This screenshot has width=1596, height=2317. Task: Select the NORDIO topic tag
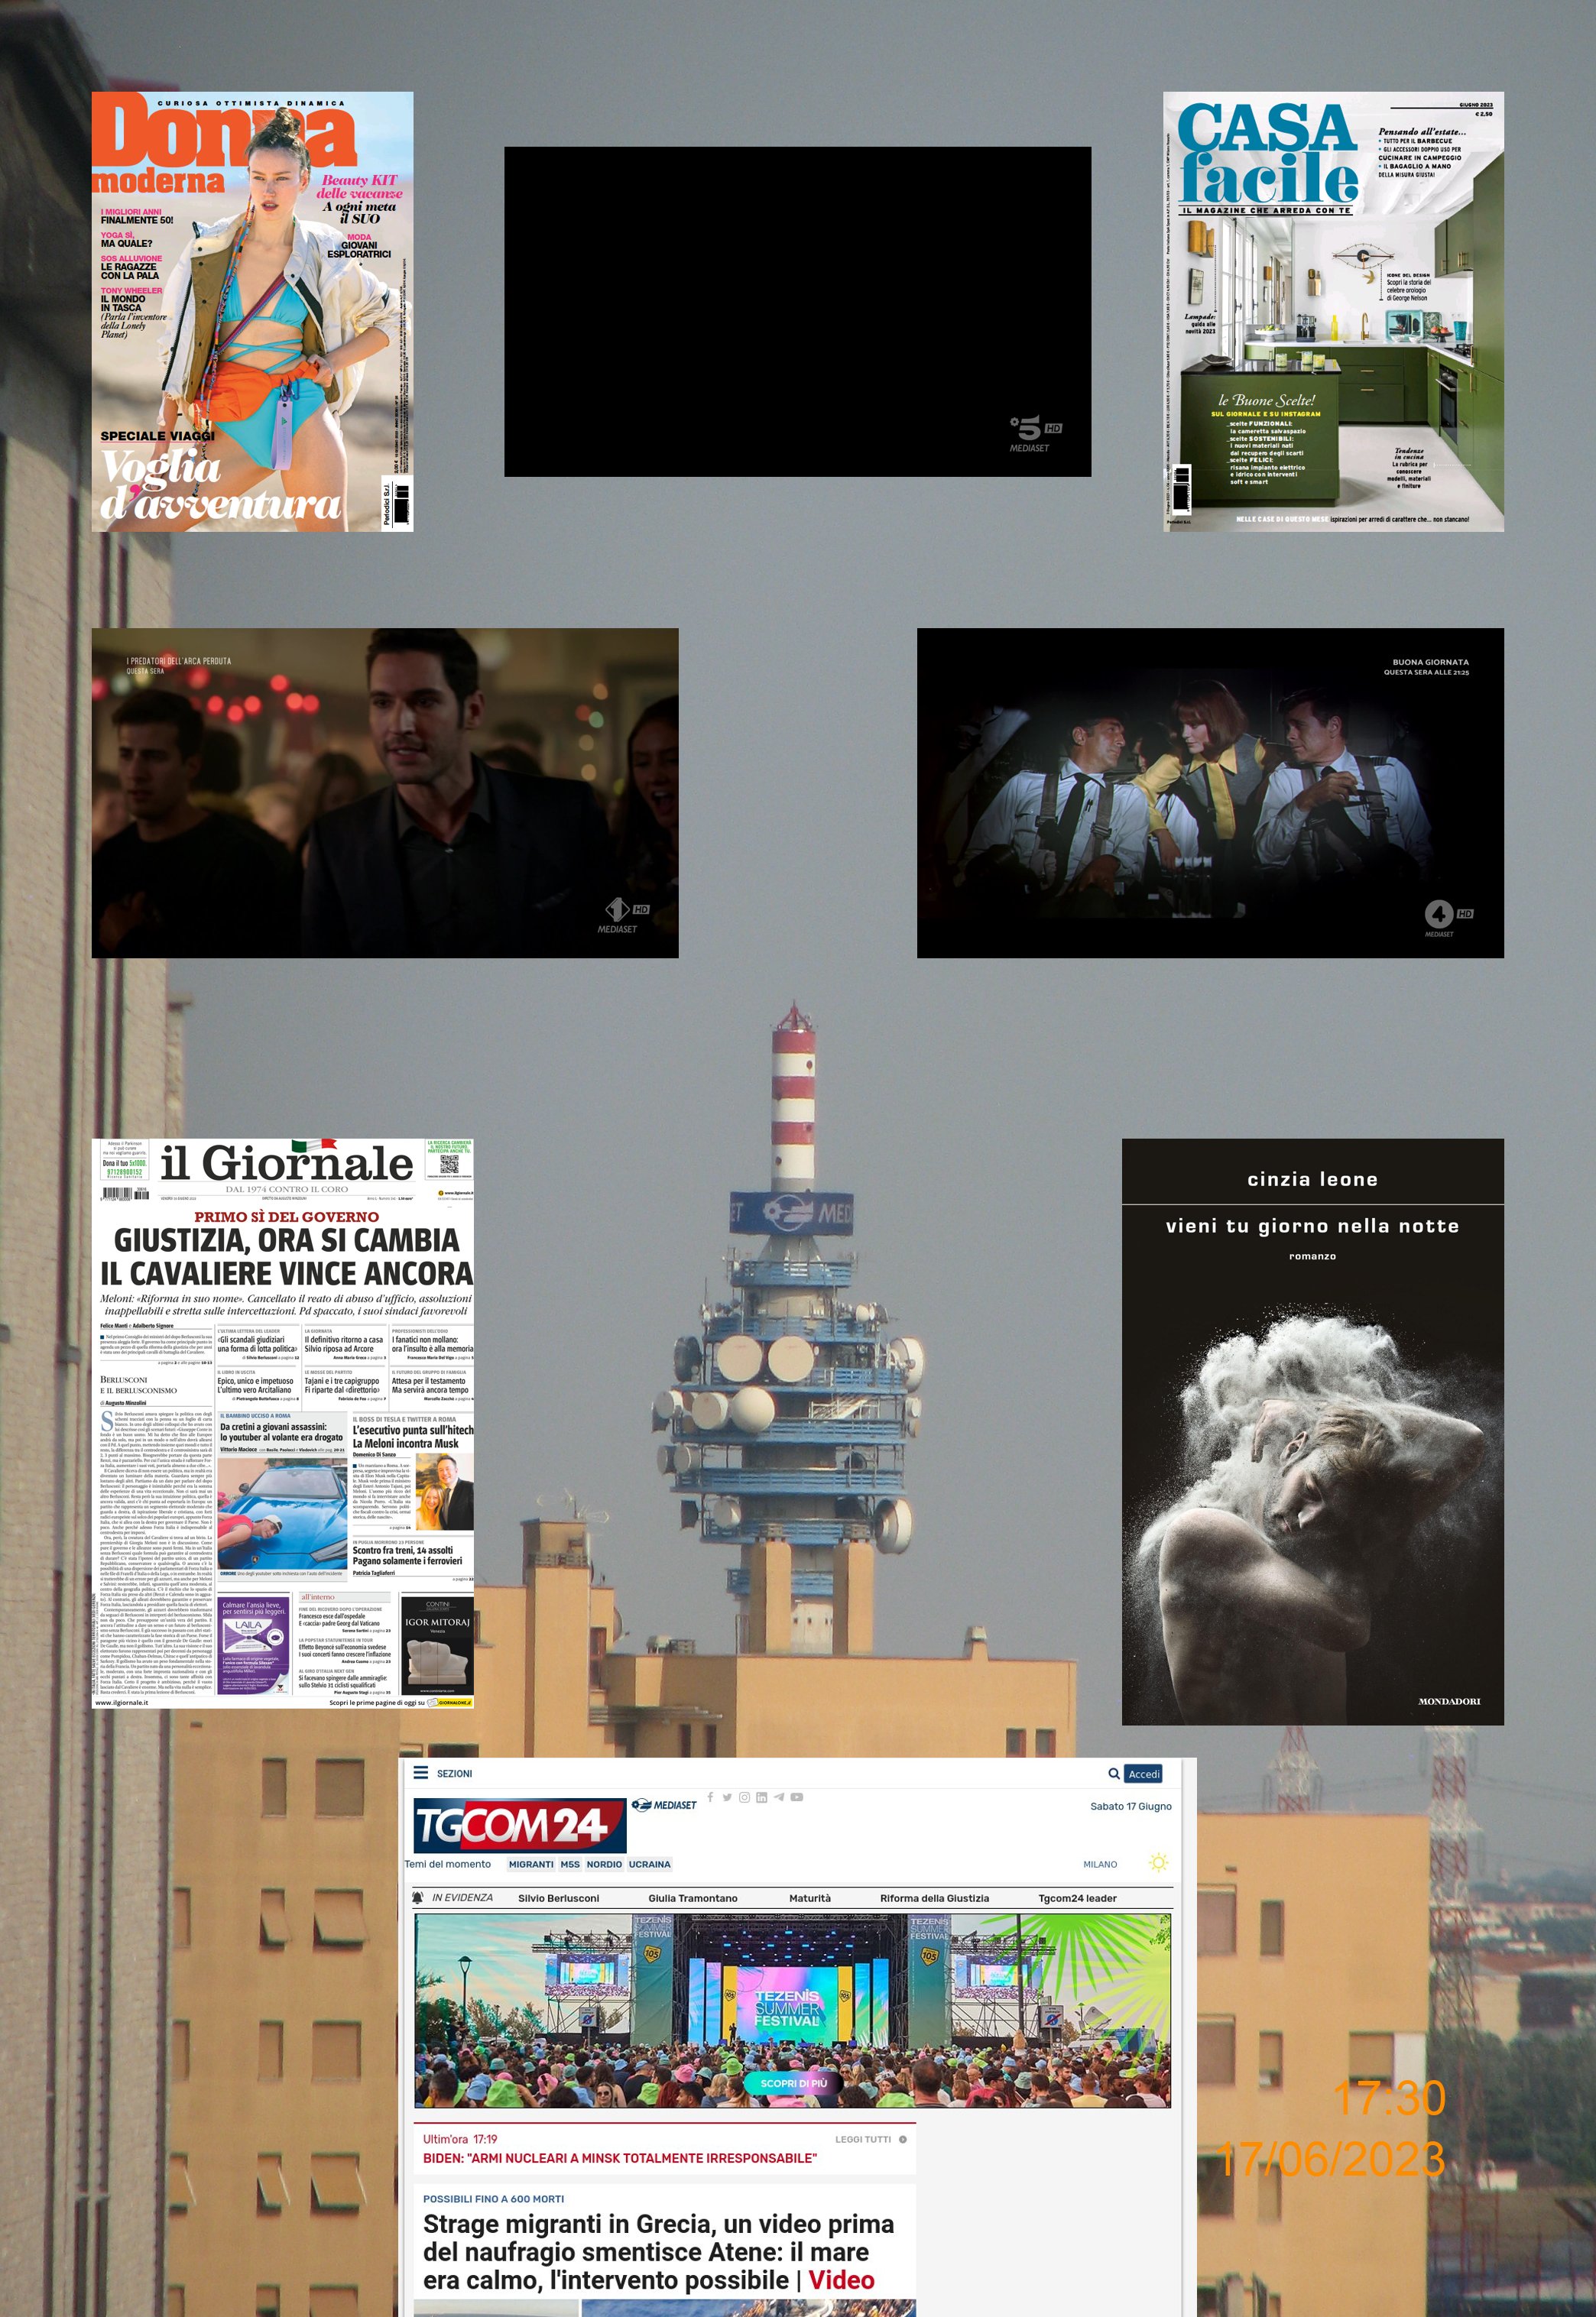coord(604,1864)
